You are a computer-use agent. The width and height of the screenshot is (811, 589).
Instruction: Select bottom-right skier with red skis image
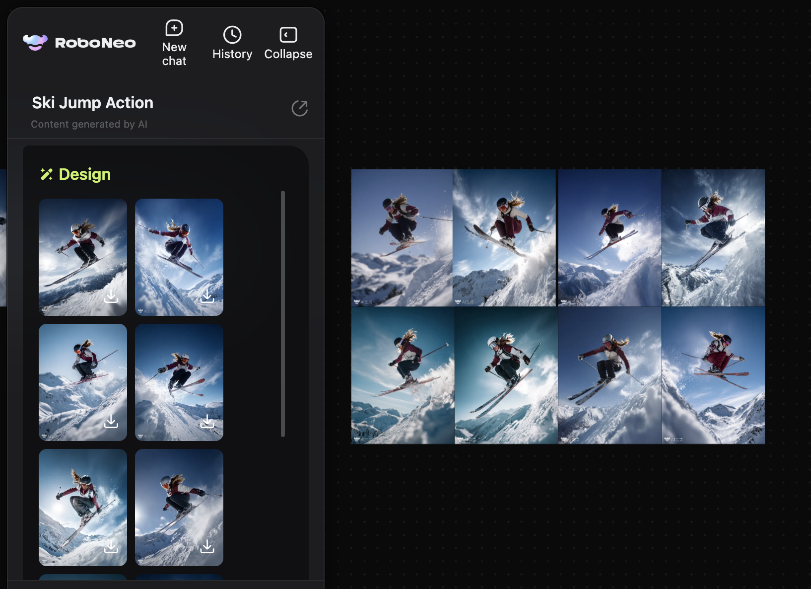(x=713, y=375)
